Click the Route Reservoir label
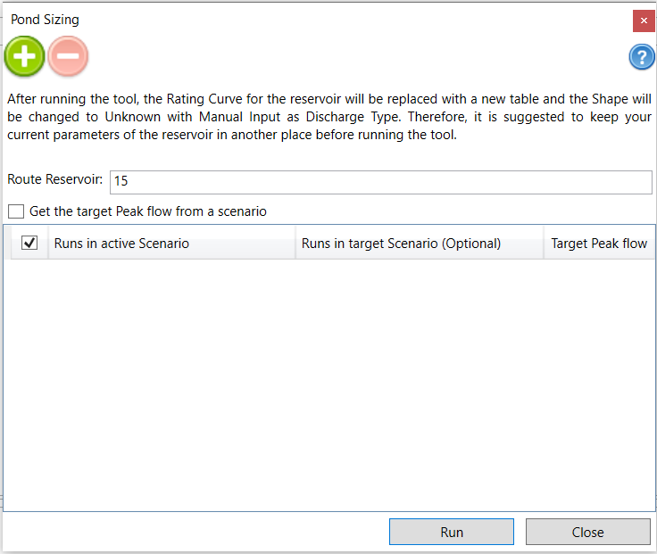This screenshot has height=554, width=657. (x=54, y=180)
